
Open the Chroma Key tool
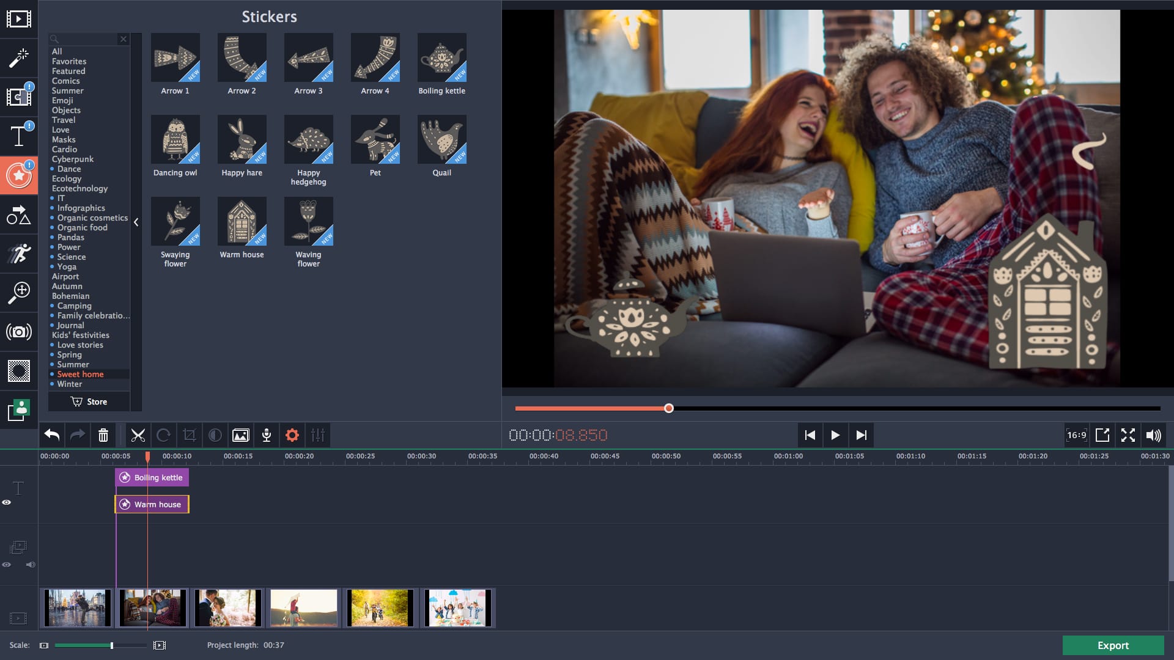(19, 411)
